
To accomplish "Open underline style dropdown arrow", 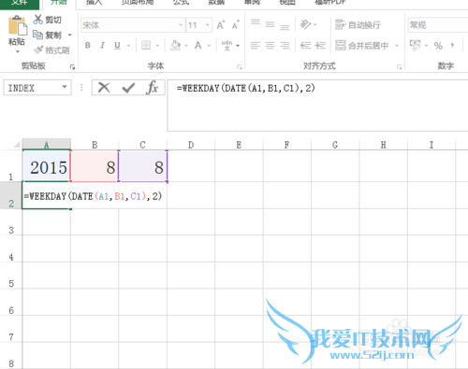I will (x=128, y=46).
